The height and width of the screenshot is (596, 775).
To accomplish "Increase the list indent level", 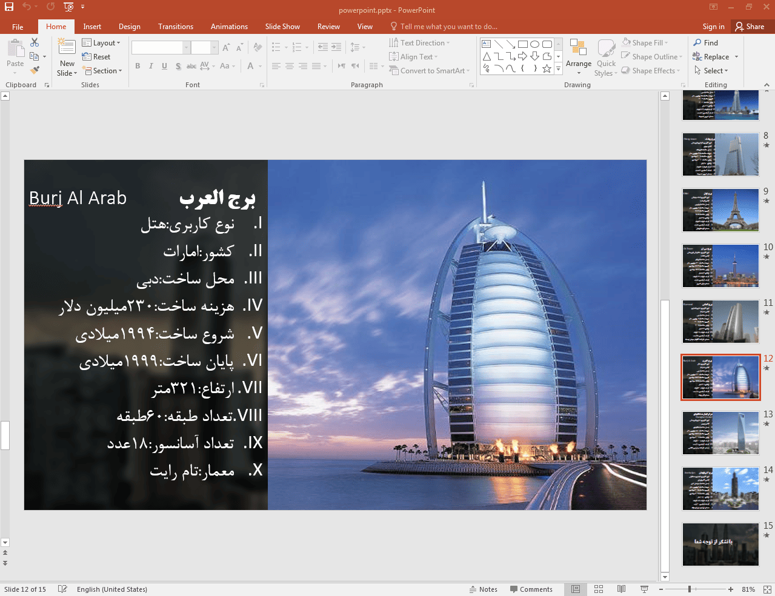I will [336, 47].
